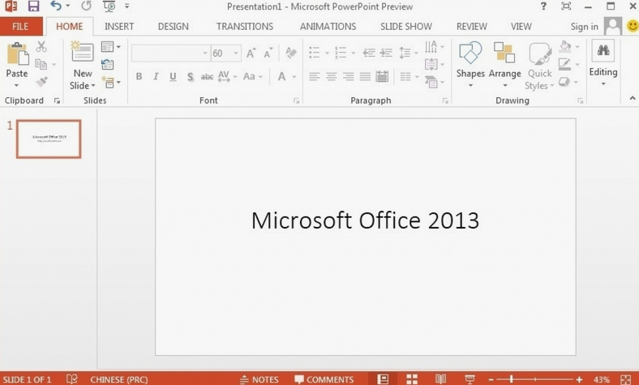The image size is (639, 385).
Task: Switch to Slide Sorter view in status bar
Action: click(x=412, y=379)
